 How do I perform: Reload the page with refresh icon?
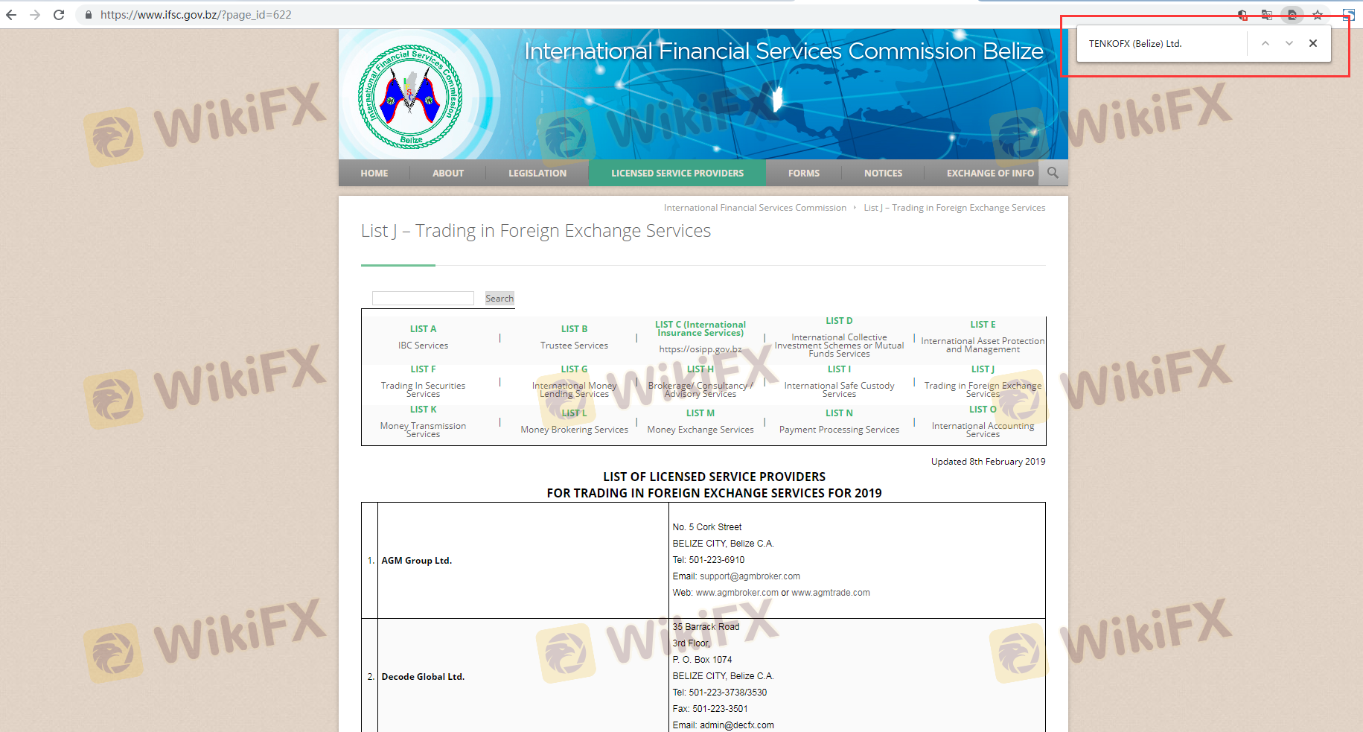coord(59,15)
